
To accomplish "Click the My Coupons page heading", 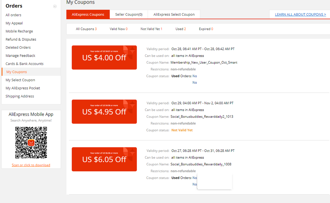I will tap(80, 2).
